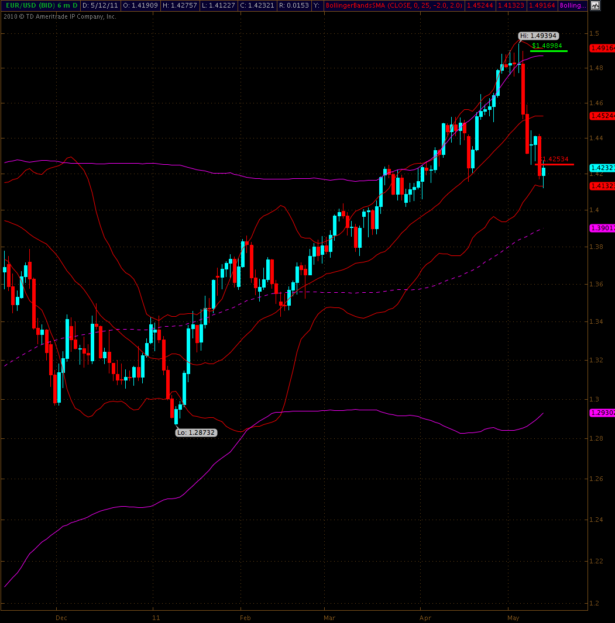The height and width of the screenshot is (623, 615).
Task: Click the D: 5/12/11 date field
Action: [101, 5]
